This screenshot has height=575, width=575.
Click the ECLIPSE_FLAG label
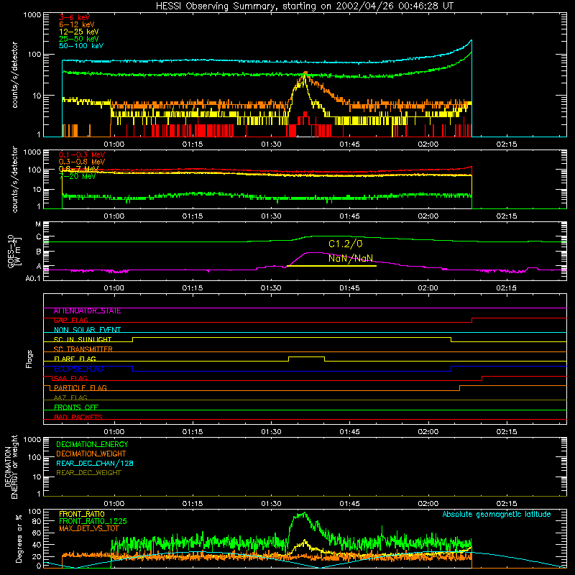coord(78,369)
